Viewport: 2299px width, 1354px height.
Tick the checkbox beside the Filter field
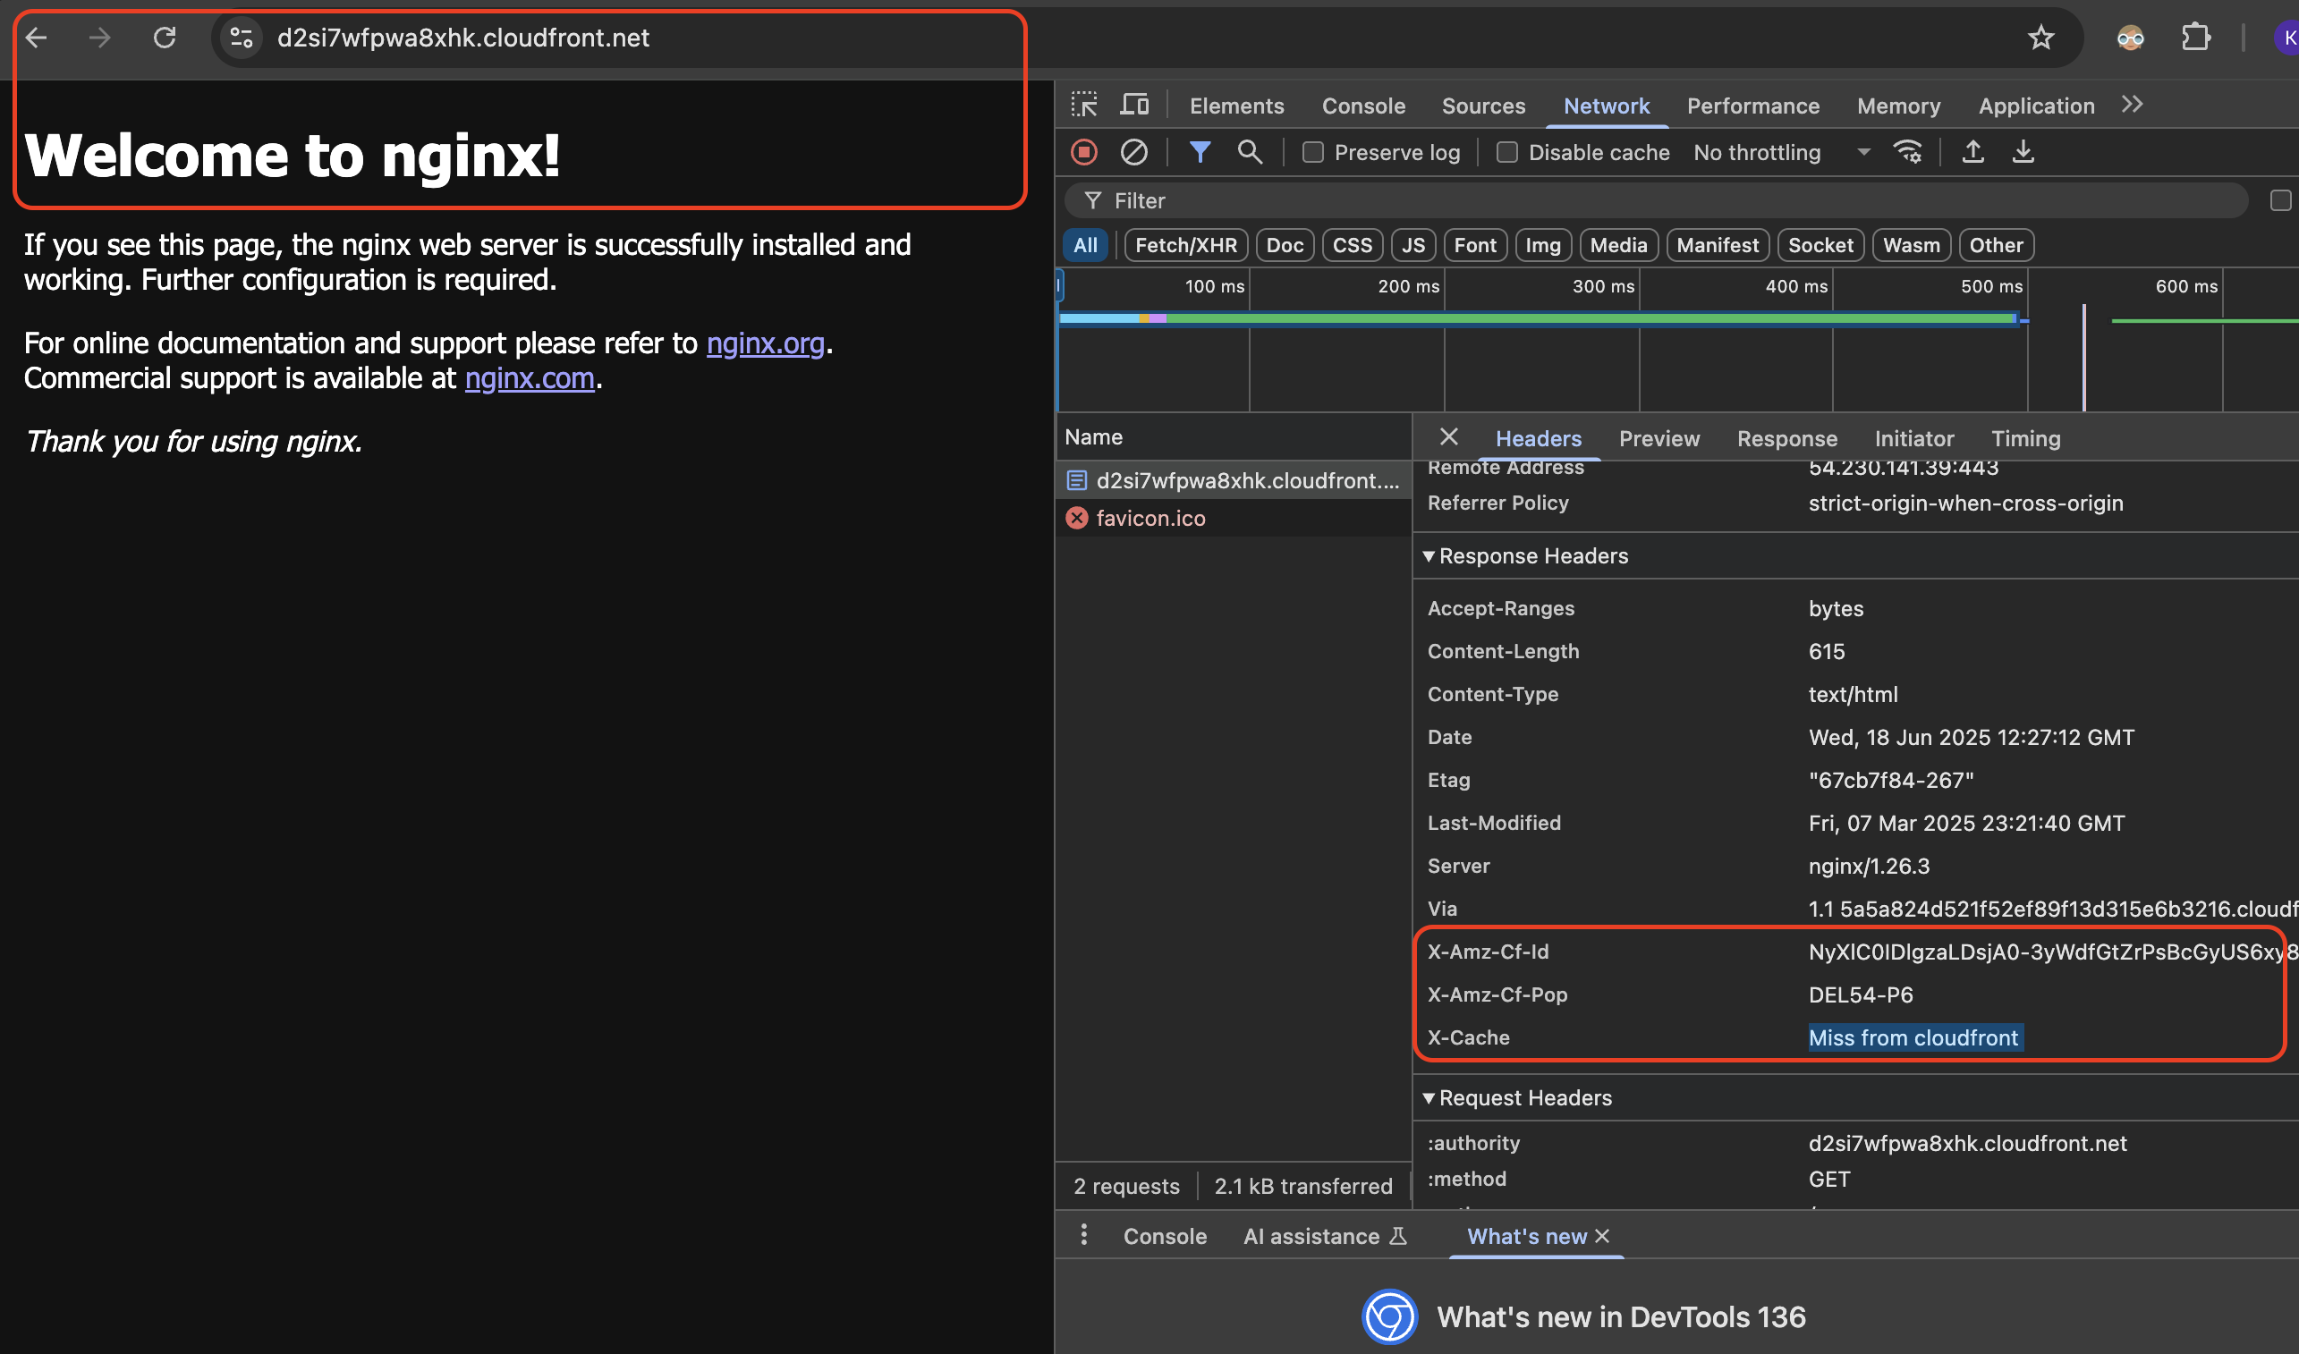tap(2280, 200)
